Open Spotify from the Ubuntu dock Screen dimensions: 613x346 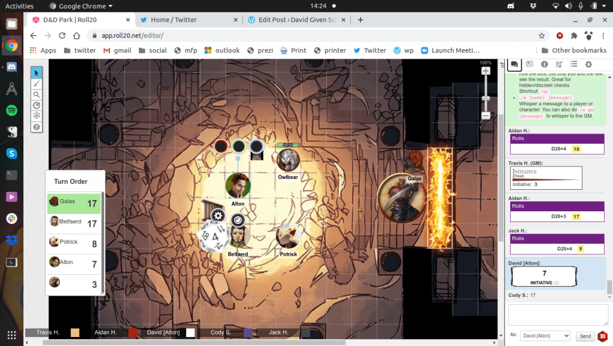(11, 110)
